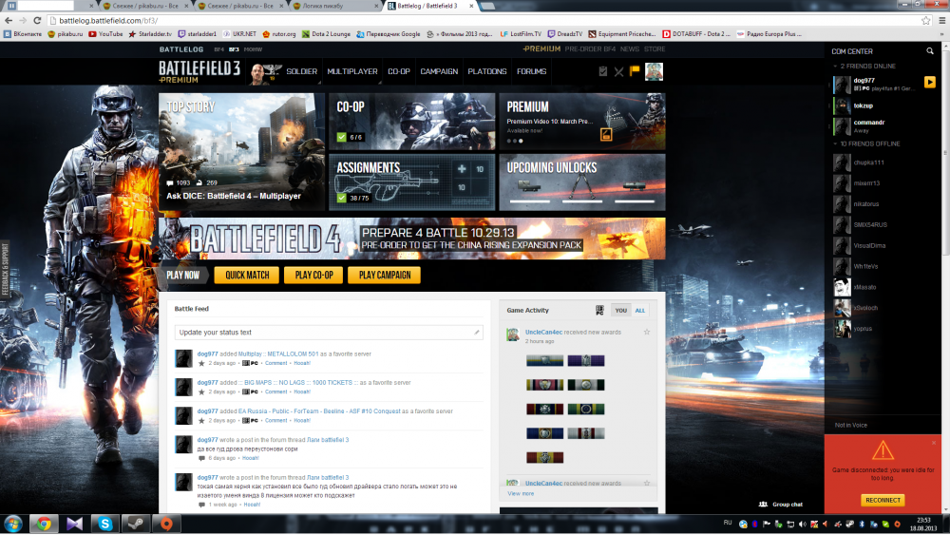Open the pikabu.ru bookmark
The height and width of the screenshot is (535, 950).
(x=65, y=34)
